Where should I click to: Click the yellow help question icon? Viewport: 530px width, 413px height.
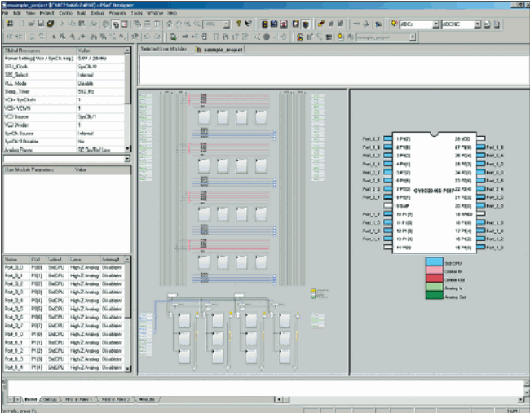coord(239,24)
